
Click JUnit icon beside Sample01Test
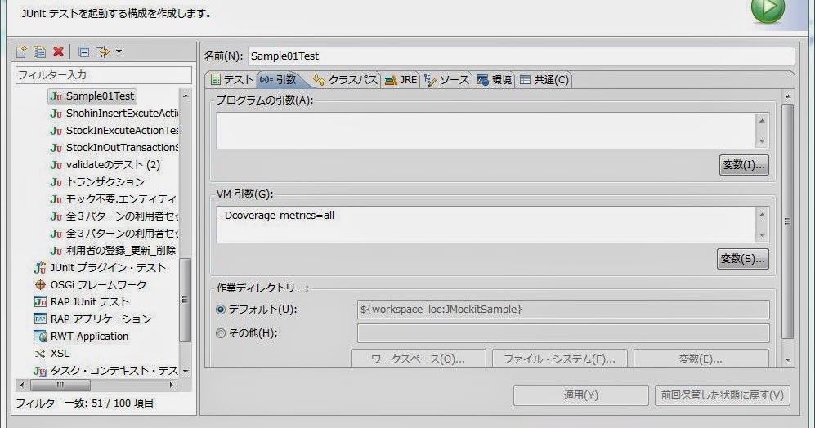(56, 96)
